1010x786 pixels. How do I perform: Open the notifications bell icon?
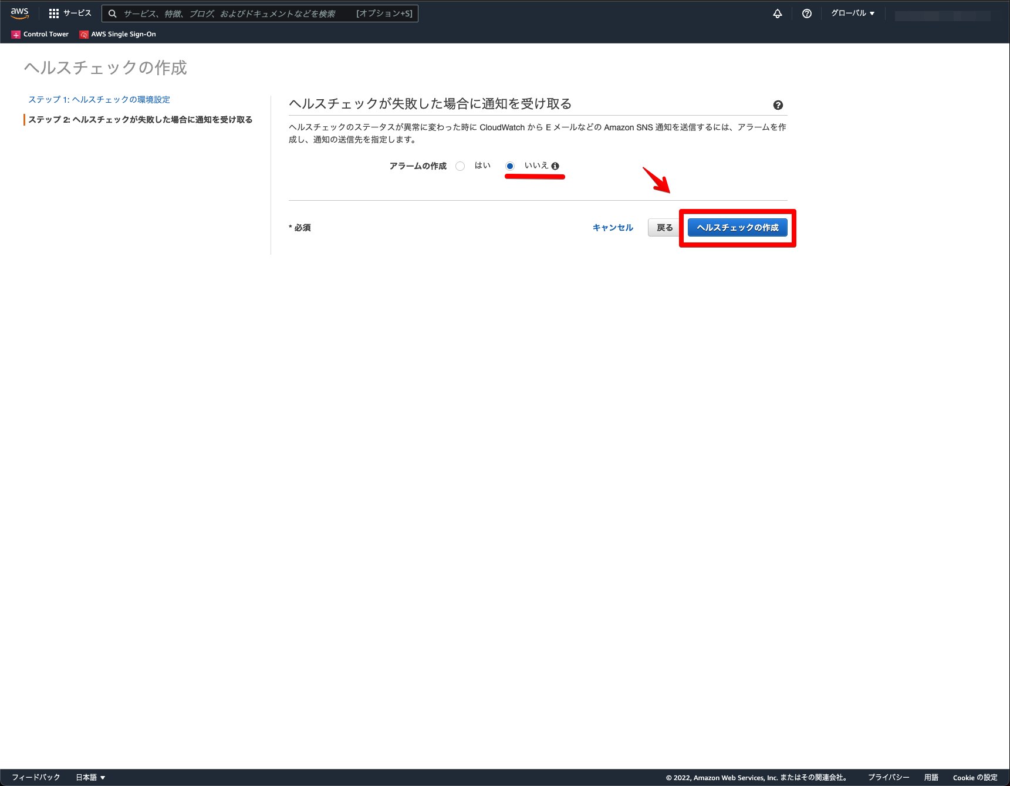point(778,14)
